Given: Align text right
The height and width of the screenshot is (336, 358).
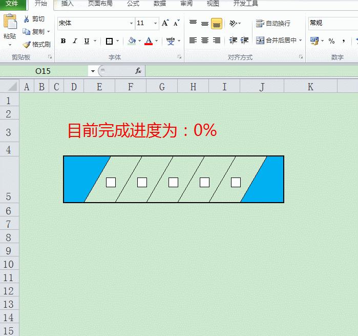Looking at the screenshot, I should 217,41.
